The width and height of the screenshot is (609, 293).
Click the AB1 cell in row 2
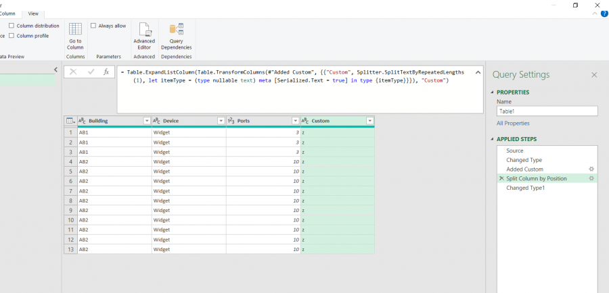[114, 142]
